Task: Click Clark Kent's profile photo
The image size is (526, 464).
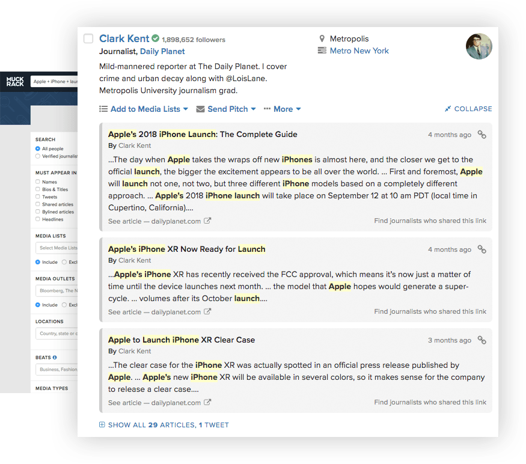Action: (x=479, y=46)
